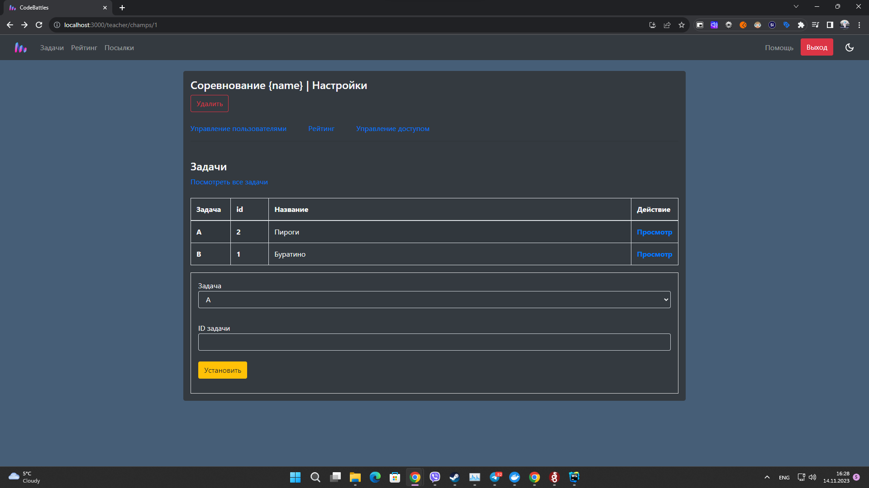Screen dimensions: 869x488
Task: Open the browser extensions puzzle icon
Action: pyautogui.click(x=801, y=25)
